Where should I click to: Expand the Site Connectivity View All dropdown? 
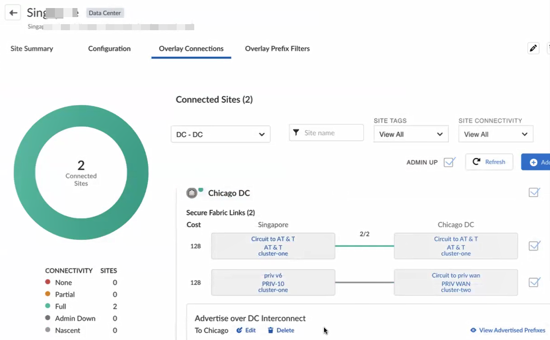pos(495,134)
